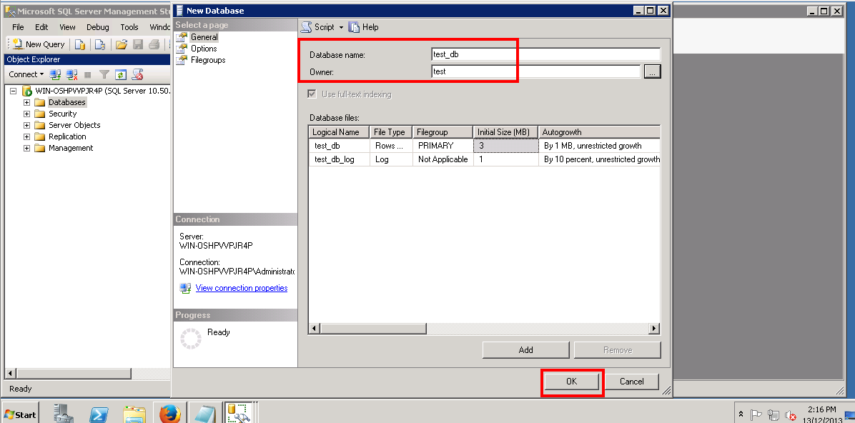This screenshot has height=423, width=855.
Task: Click the Database name input field
Action: pos(545,54)
